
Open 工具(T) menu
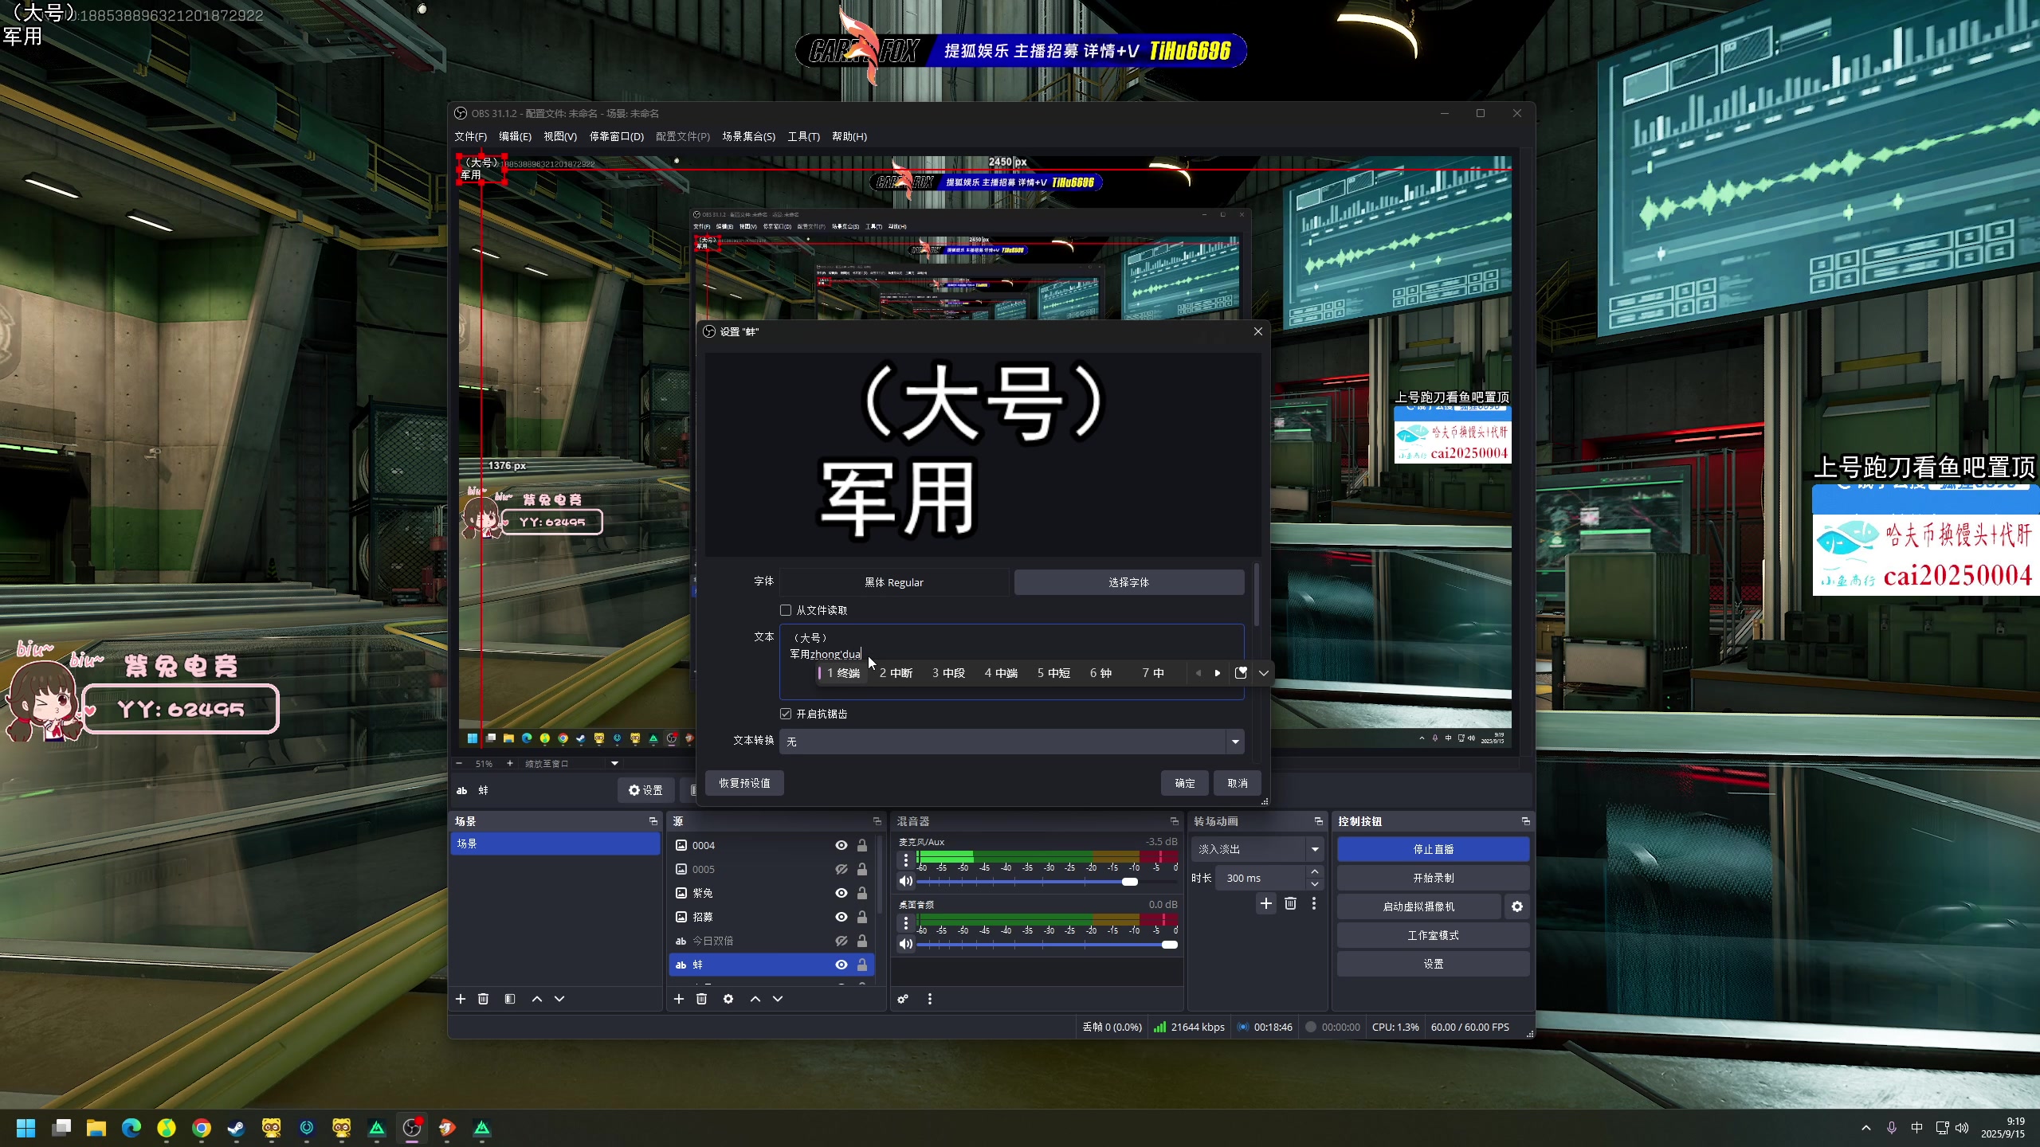pos(803,136)
